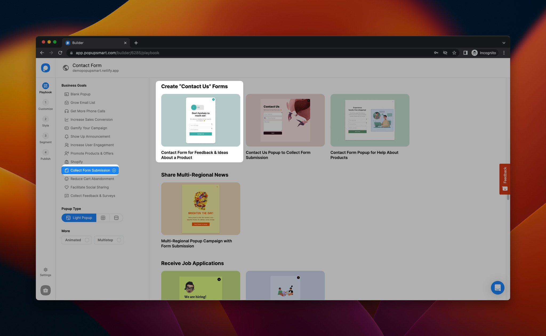Select the calendar popup type icon
546x336 pixels.
tap(116, 217)
